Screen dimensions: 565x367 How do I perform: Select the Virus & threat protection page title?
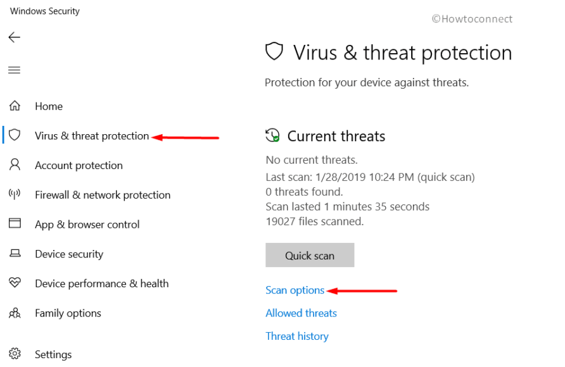pyautogui.click(x=403, y=53)
